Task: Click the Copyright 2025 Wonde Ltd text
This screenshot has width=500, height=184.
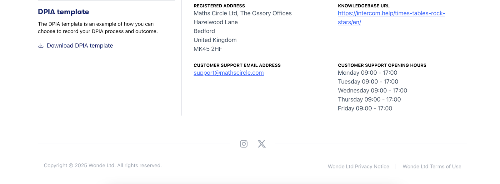Action: (103, 166)
